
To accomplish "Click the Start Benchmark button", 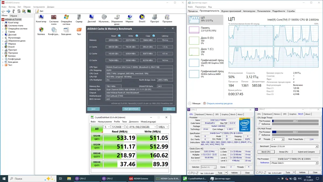I will coord(131,109).
